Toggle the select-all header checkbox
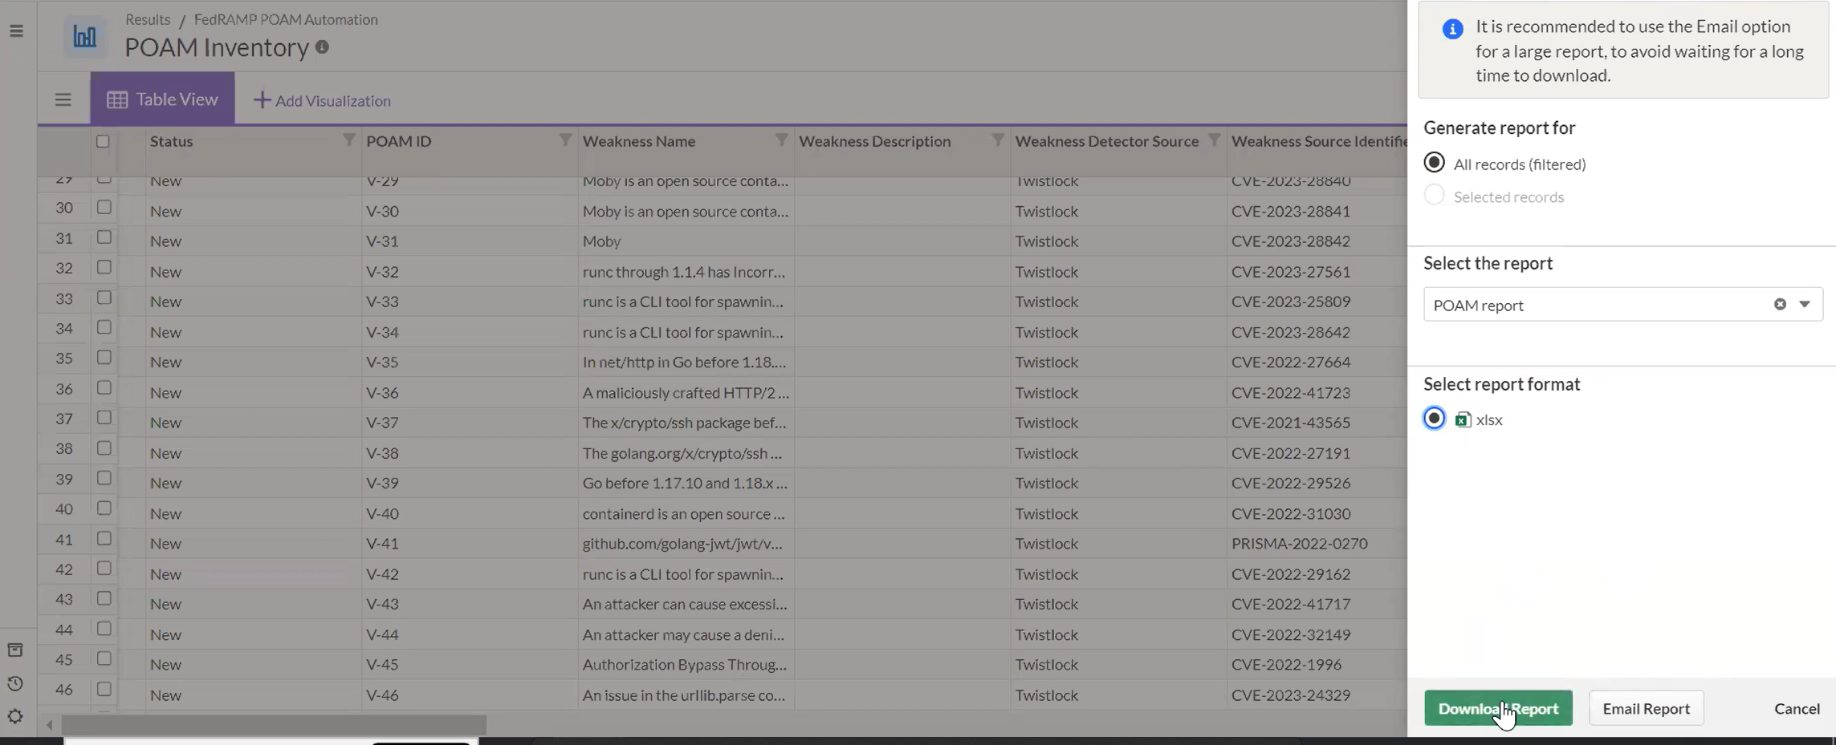 click(x=103, y=141)
